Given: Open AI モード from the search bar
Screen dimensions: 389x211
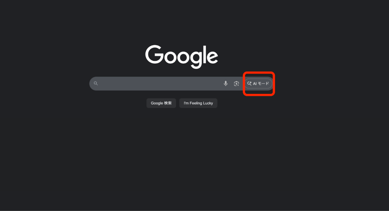Looking at the screenshot, I should [258, 83].
